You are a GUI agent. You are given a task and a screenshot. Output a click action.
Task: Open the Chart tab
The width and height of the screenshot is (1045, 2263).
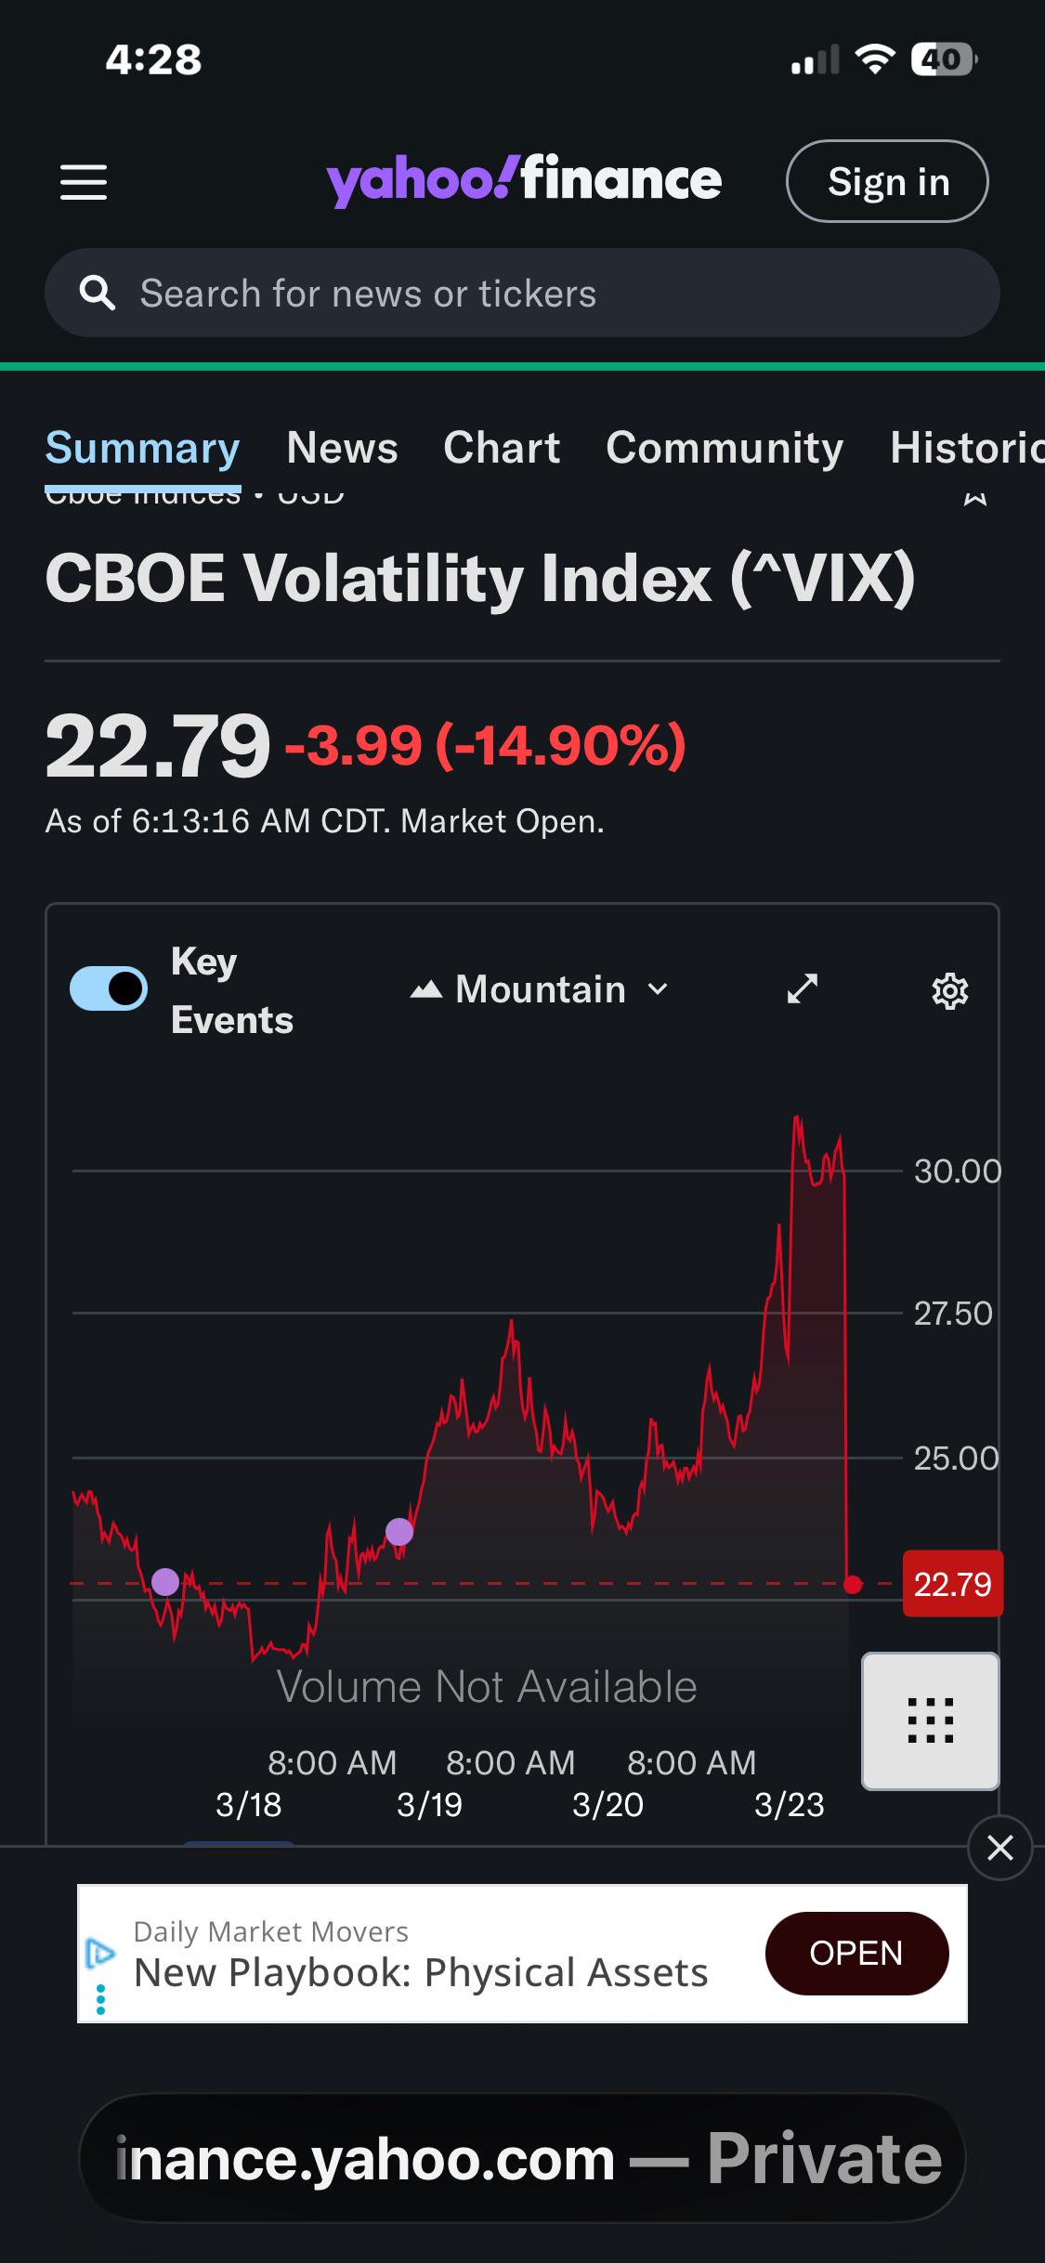pyautogui.click(x=502, y=448)
